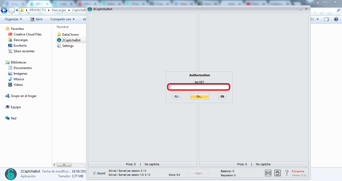This screenshot has height=181, width=342.
Task: Click the Favoritos star icon
Action: coord(7,29)
